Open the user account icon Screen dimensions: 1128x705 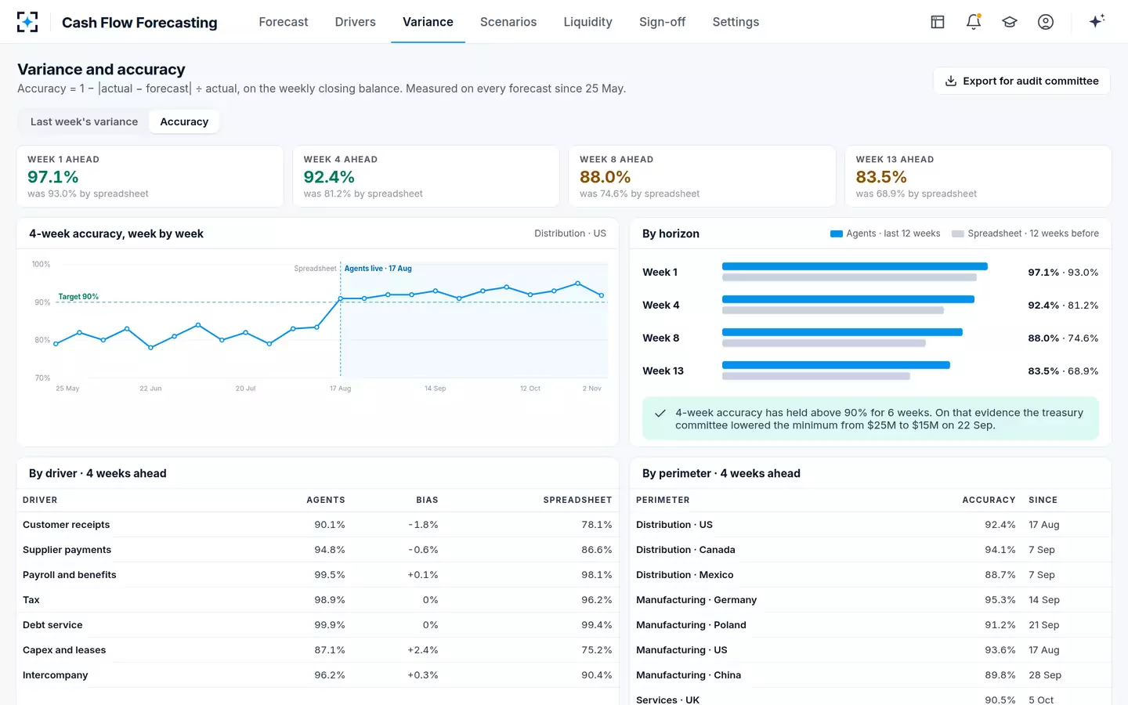[1046, 22]
